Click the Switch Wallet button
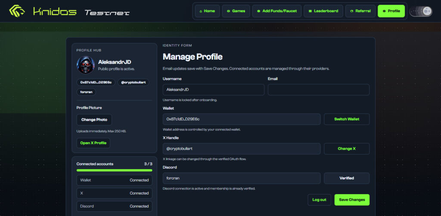This screenshot has width=441, height=216. click(346, 119)
